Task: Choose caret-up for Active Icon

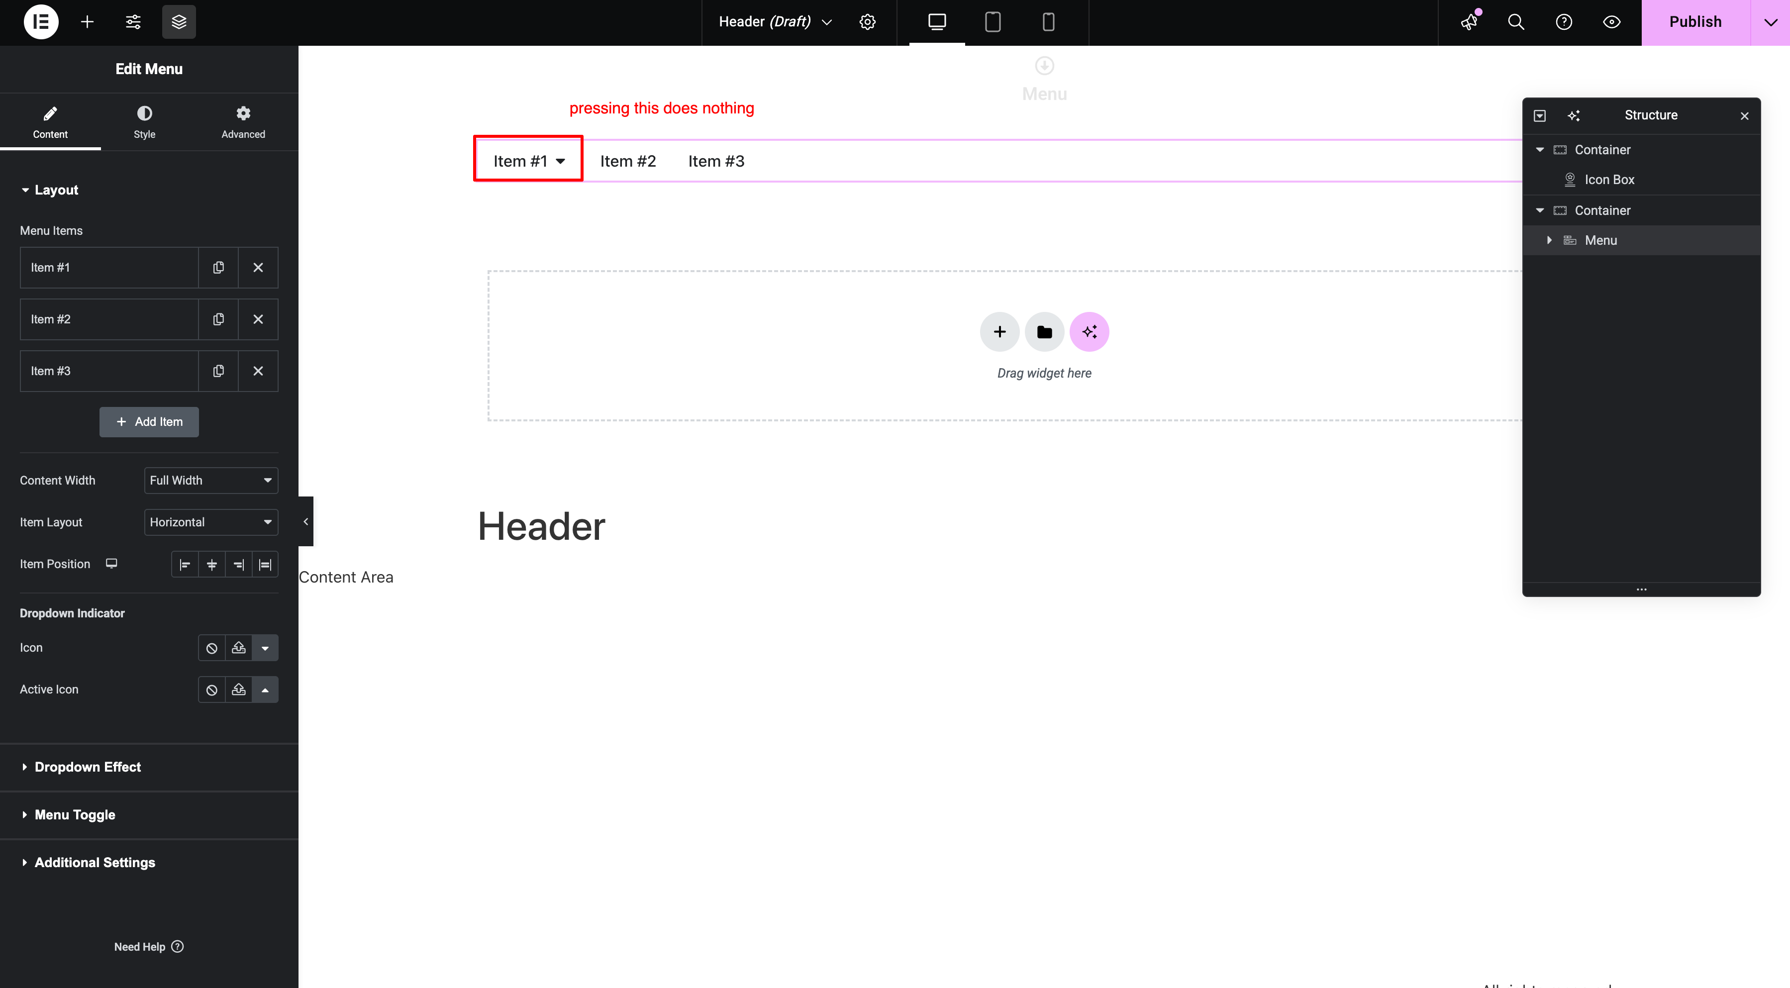Action: (x=265, y=689)
